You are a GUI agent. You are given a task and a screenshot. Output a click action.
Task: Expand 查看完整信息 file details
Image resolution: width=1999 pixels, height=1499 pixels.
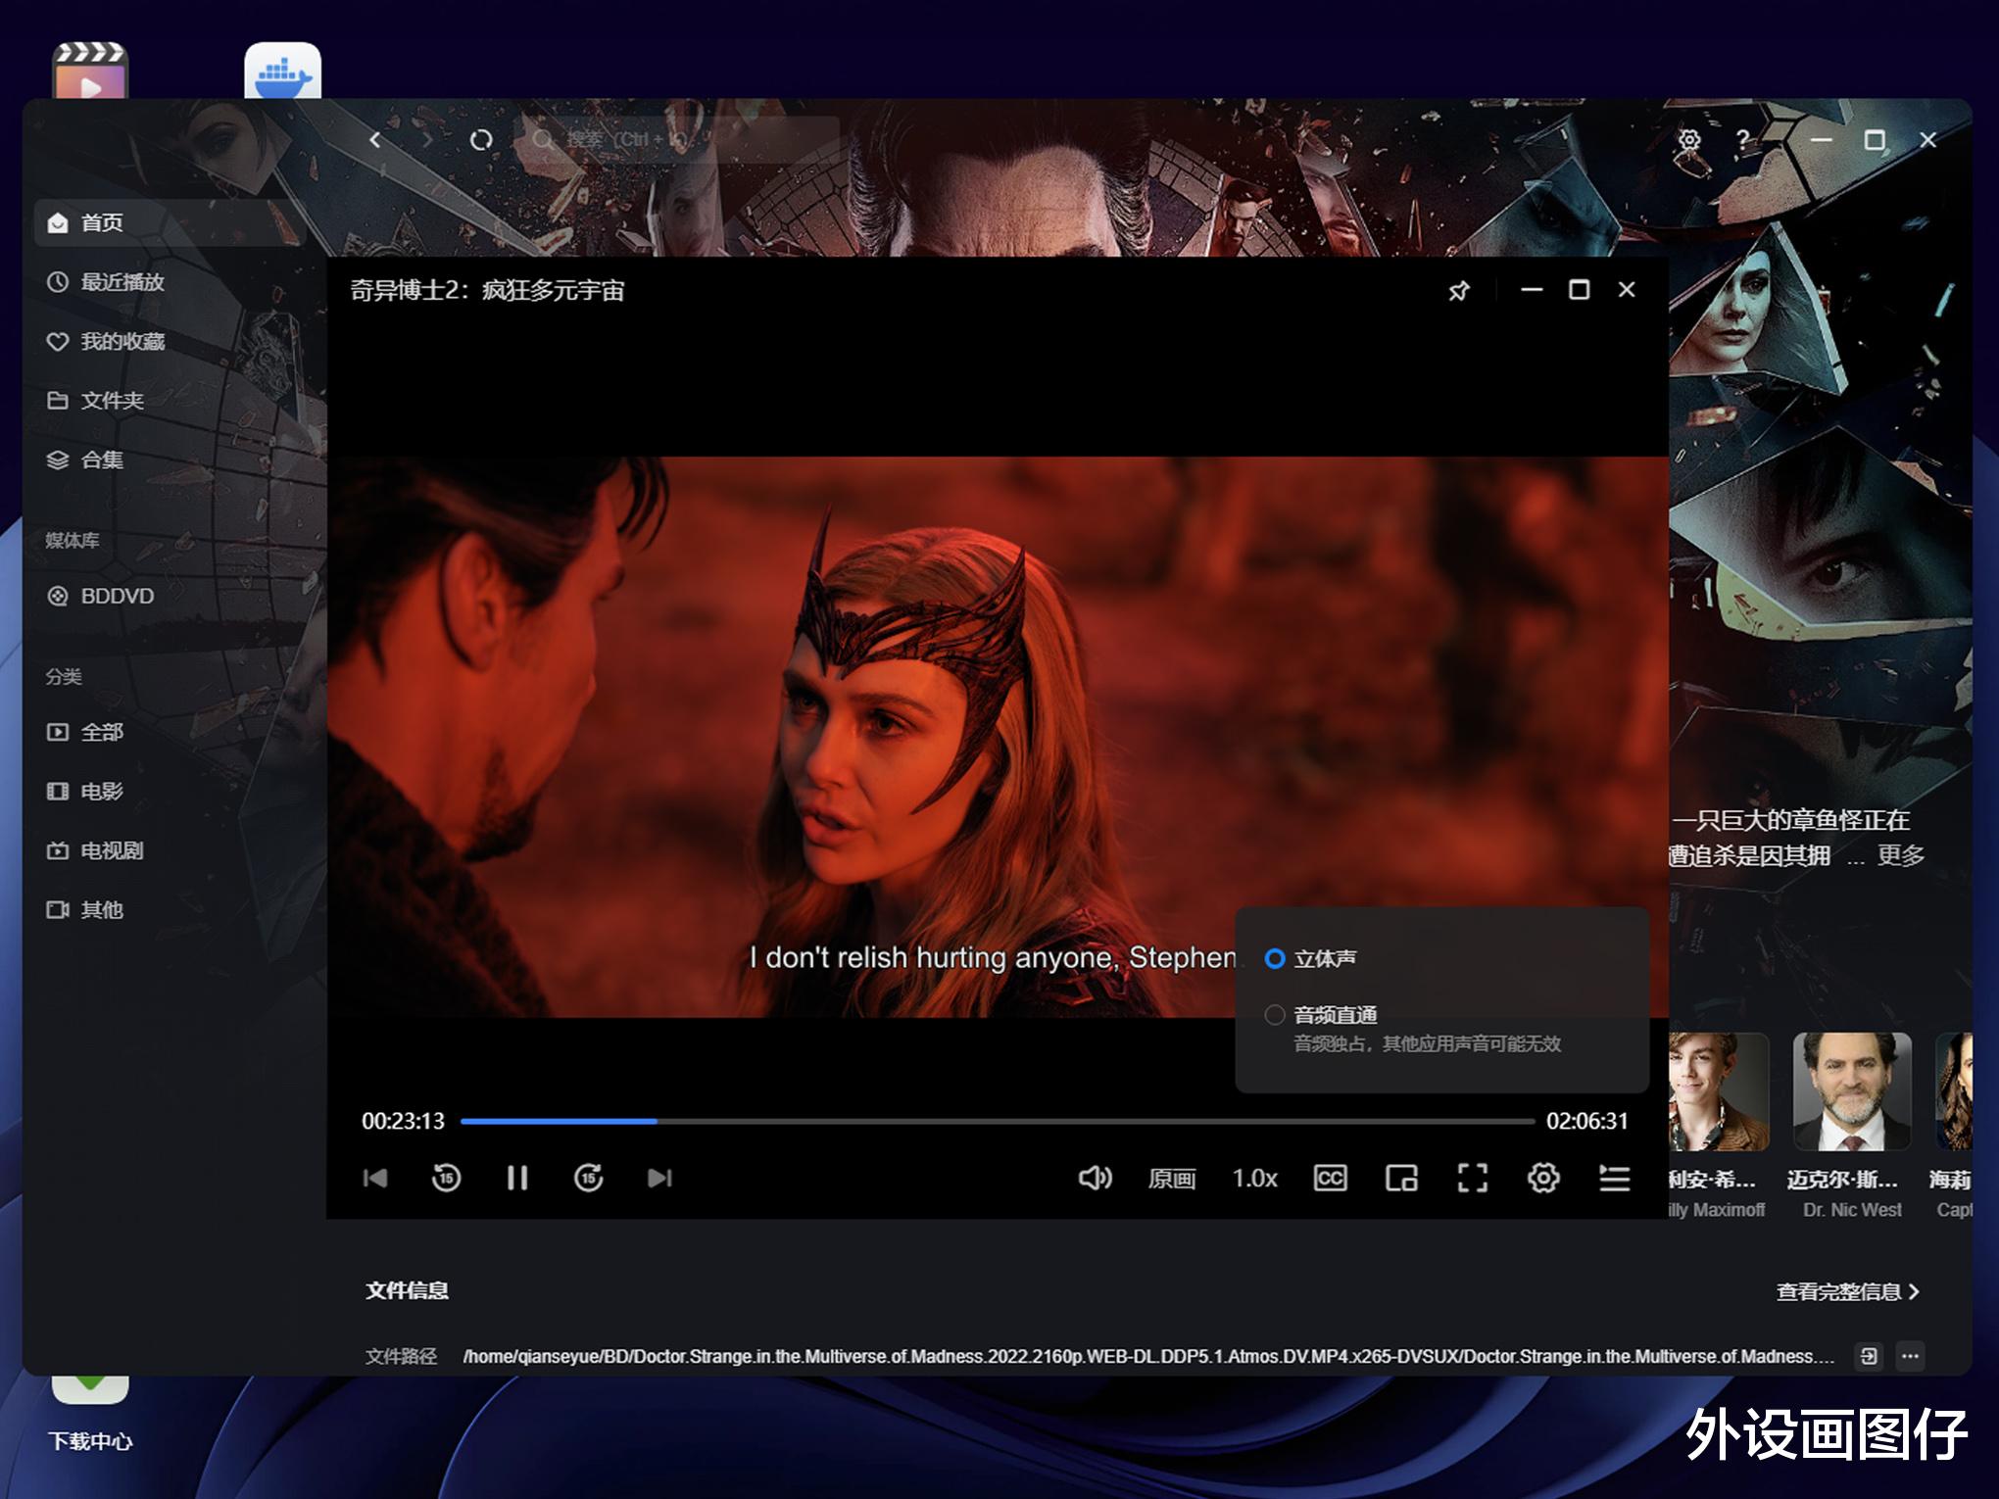click(x=1847, y=1291)
